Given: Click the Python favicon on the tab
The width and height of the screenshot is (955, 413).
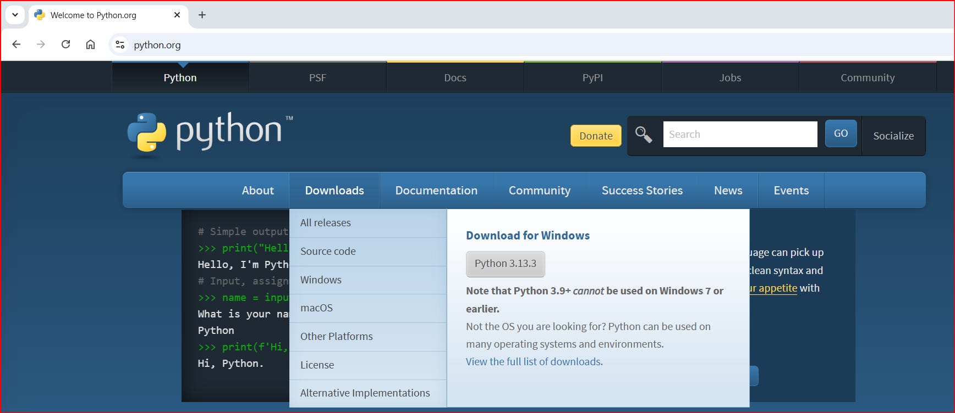Looking at the screenshot, I should pyautogui.click(x=40, y=15).
